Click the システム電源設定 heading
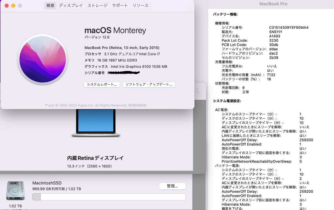Screen dimensions: 334x210 coord(227,101)
